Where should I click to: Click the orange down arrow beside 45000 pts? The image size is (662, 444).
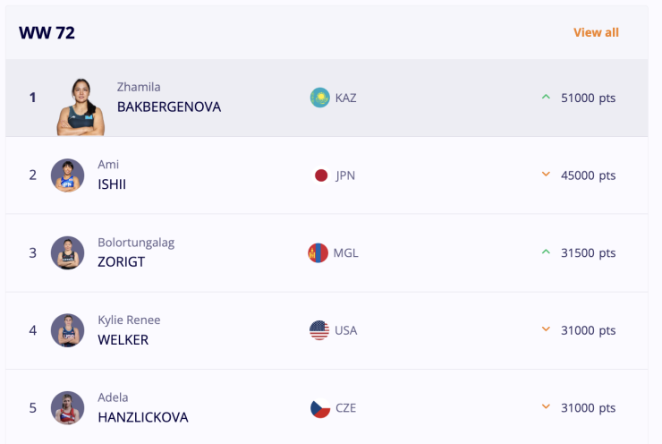pyautogui.click(x=546, y=174)
